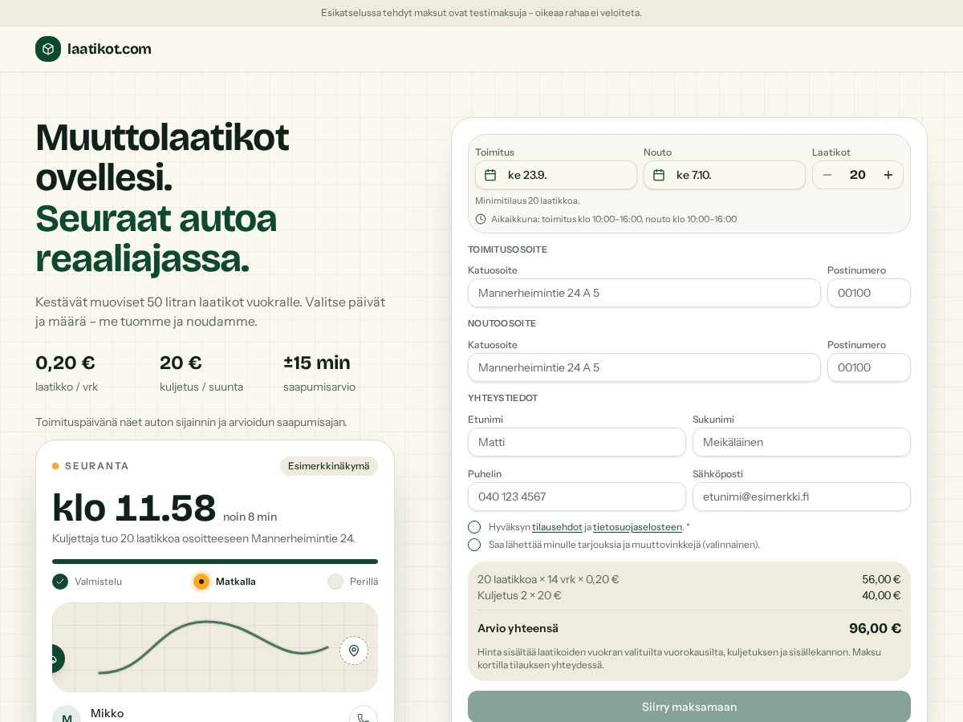Click the Esimerkkinäkymä badge
Screen dimensions: 963x722
point(329,466)
